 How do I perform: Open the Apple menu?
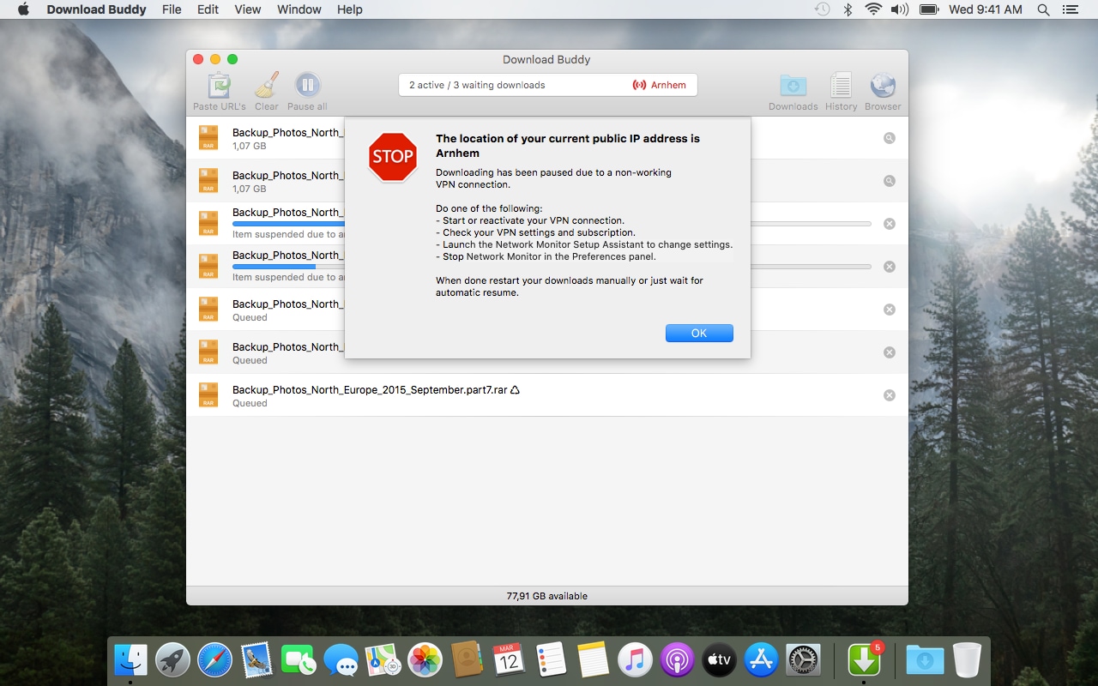tap(23, 9)
